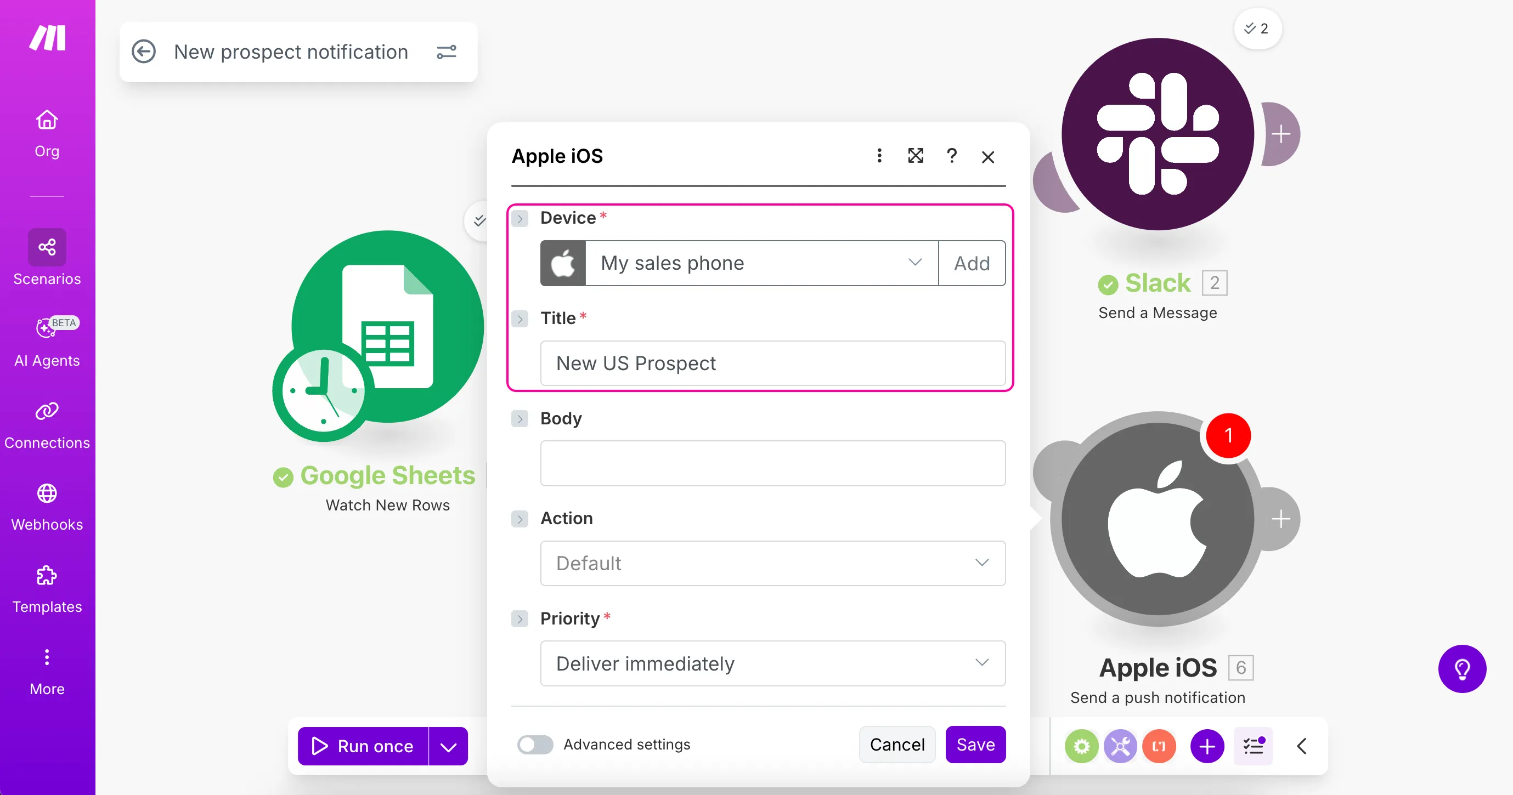Viewport: 1513px width, 795px height.
Task: Open the Run once dropdown arrow
Action: 448,746
